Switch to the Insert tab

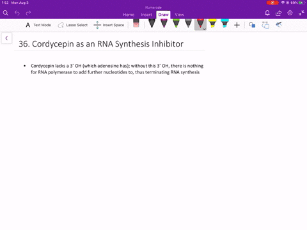146,15
